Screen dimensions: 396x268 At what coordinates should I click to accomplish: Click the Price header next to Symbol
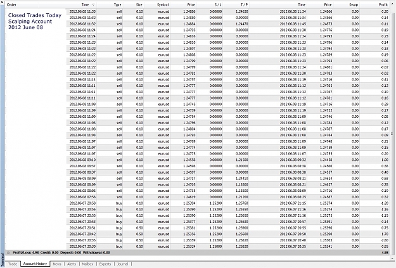tap(191, 5)
